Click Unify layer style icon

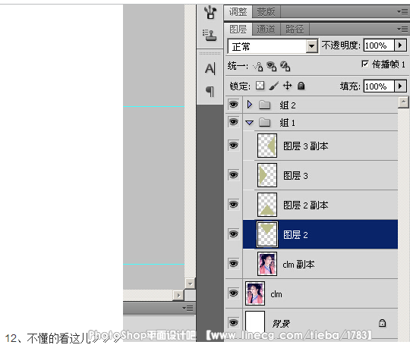285,66
